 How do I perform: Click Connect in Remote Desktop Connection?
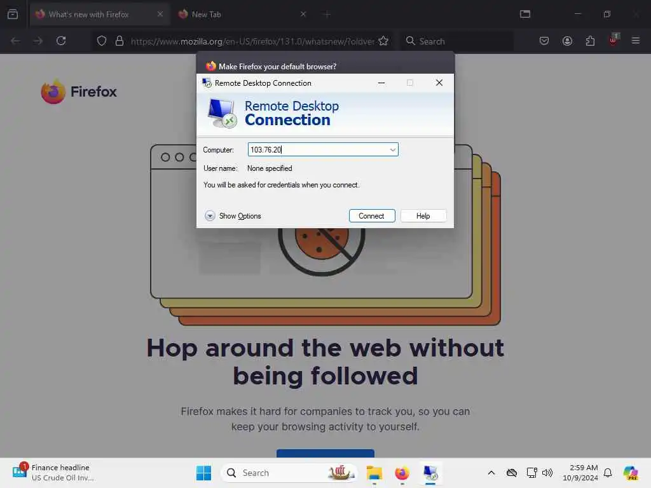point(371,216)
